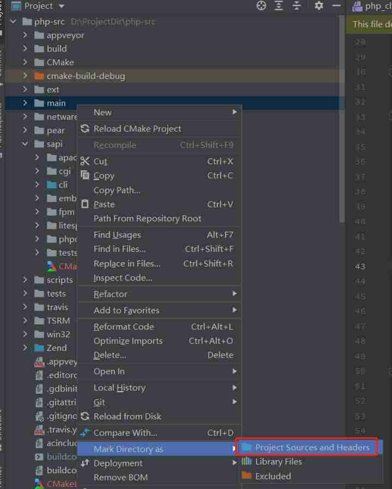Click the Expand All toolbar icon
Viewport: 392px width, 489px height.
click(279, 5)
